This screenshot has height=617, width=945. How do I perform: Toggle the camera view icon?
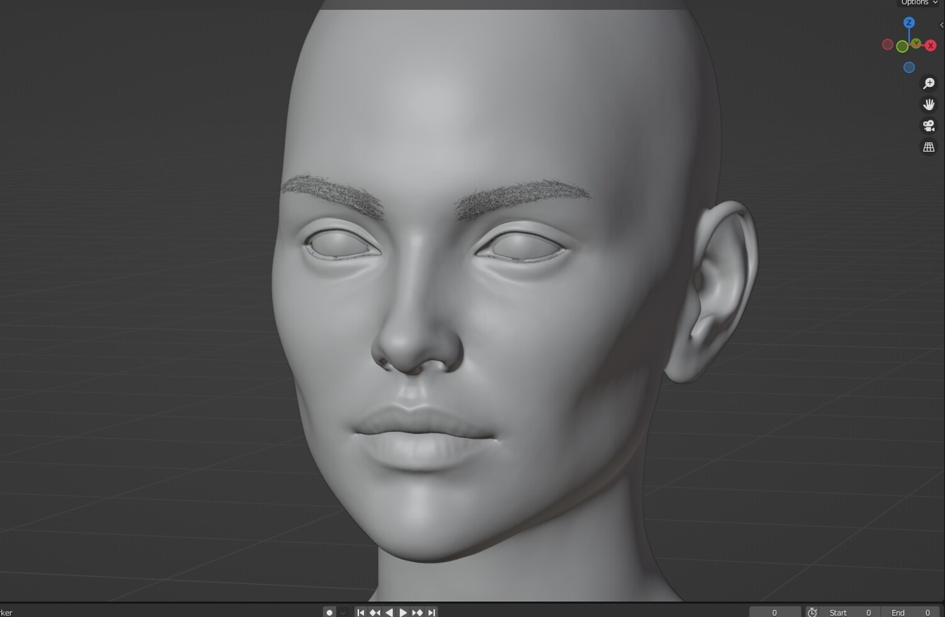tap(929, 126)
